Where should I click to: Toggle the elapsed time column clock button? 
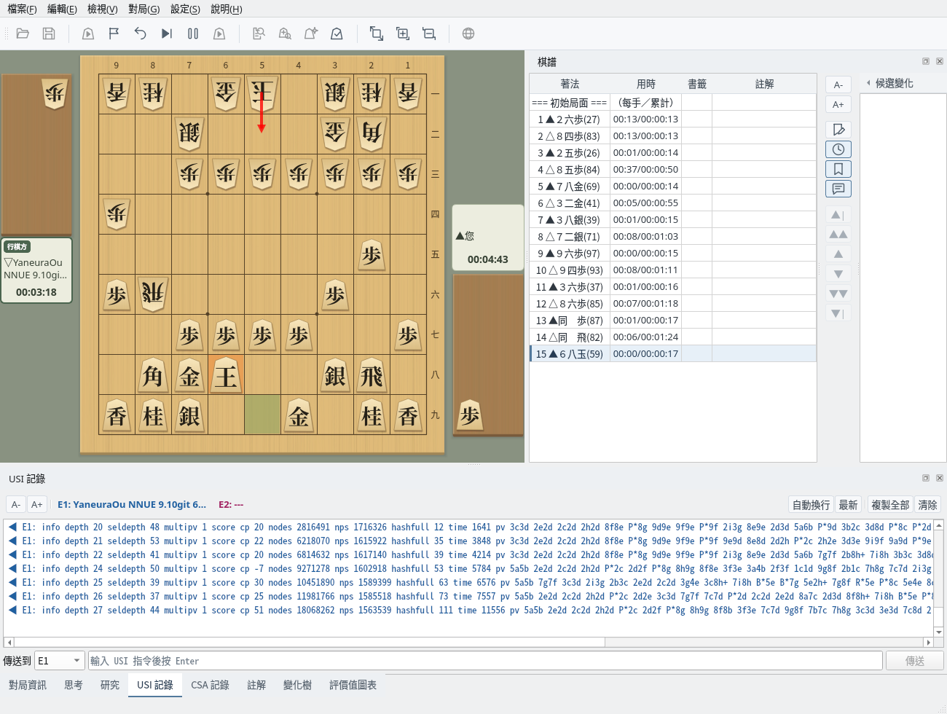[x=838, y=149]
